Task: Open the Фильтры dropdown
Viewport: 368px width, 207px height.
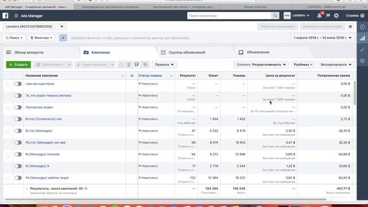Action: click(x=41, y=38)
